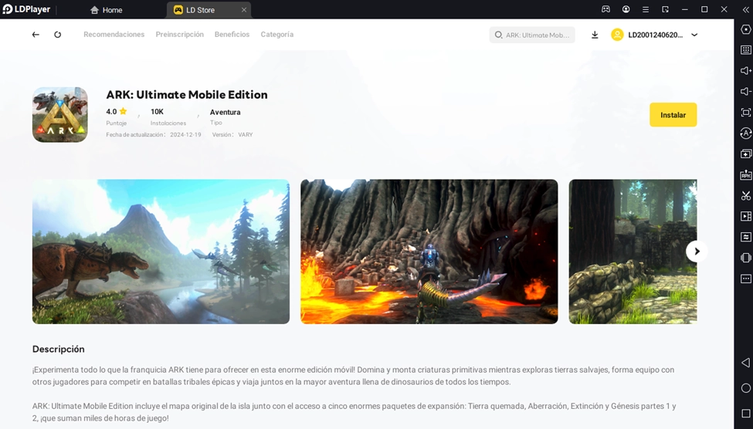The height and width of the screenshot is (429, 753).
Task: Close the LD Store tab
Action: tap(244, 9)
